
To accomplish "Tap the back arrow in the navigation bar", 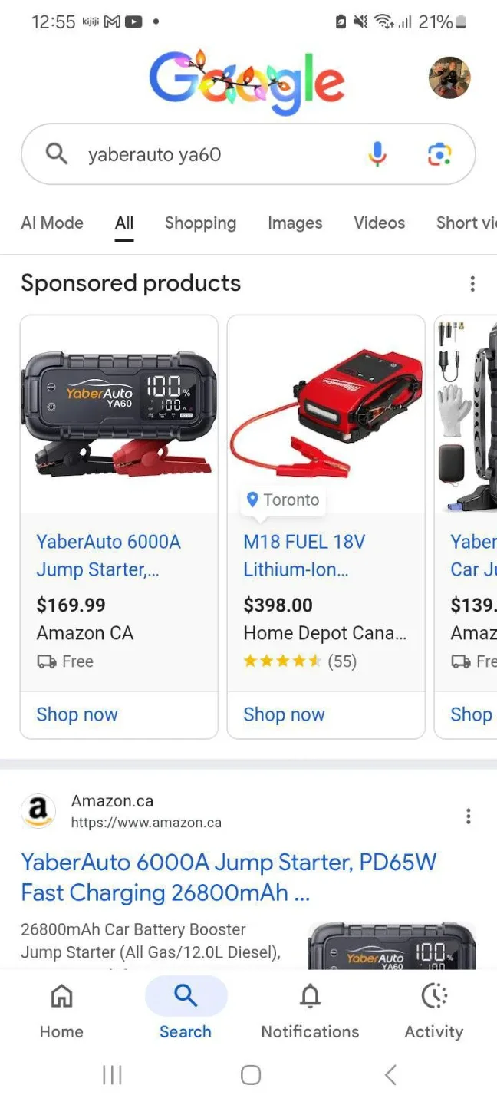I will (390, 1075).
